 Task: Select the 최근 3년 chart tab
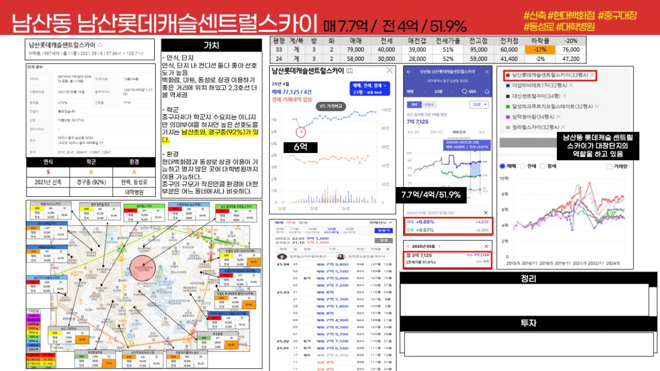(415, 132)
